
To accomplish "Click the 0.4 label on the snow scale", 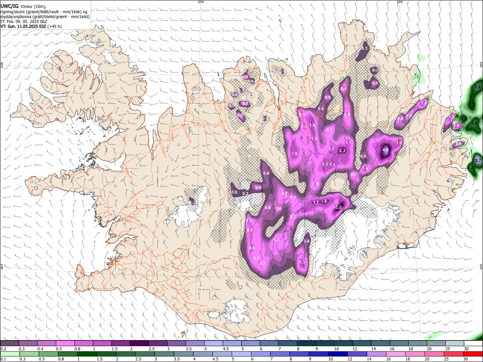I will click(x=40, y=349).
